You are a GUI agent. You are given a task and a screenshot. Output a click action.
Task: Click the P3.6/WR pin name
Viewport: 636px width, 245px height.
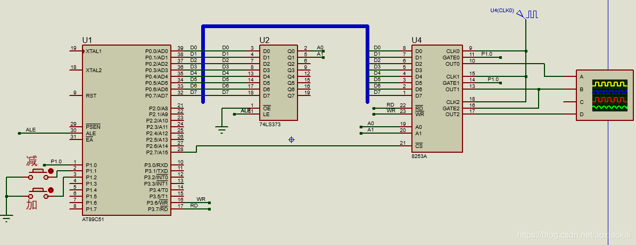[x=158, y=203]
